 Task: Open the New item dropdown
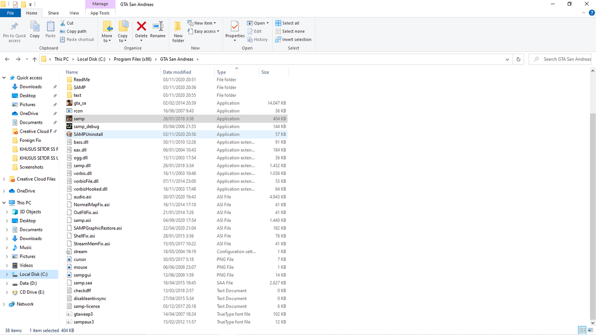[x=201, y=23]
